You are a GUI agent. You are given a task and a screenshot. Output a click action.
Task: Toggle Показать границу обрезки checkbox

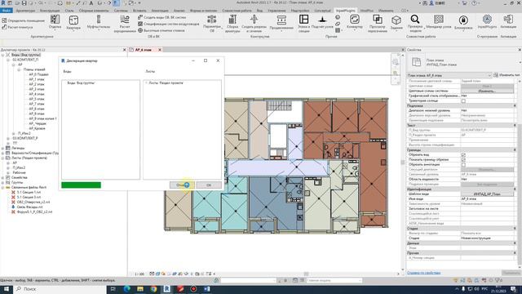463,160
